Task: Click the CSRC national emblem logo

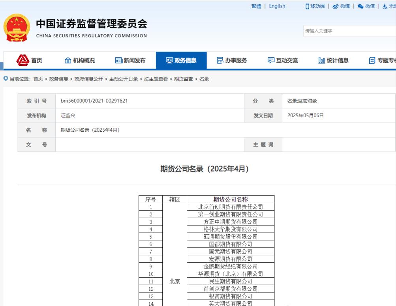Action: tap(16, 27)
